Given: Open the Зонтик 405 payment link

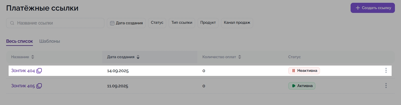Looking at the screenshot, I should (x=23, y=86).
